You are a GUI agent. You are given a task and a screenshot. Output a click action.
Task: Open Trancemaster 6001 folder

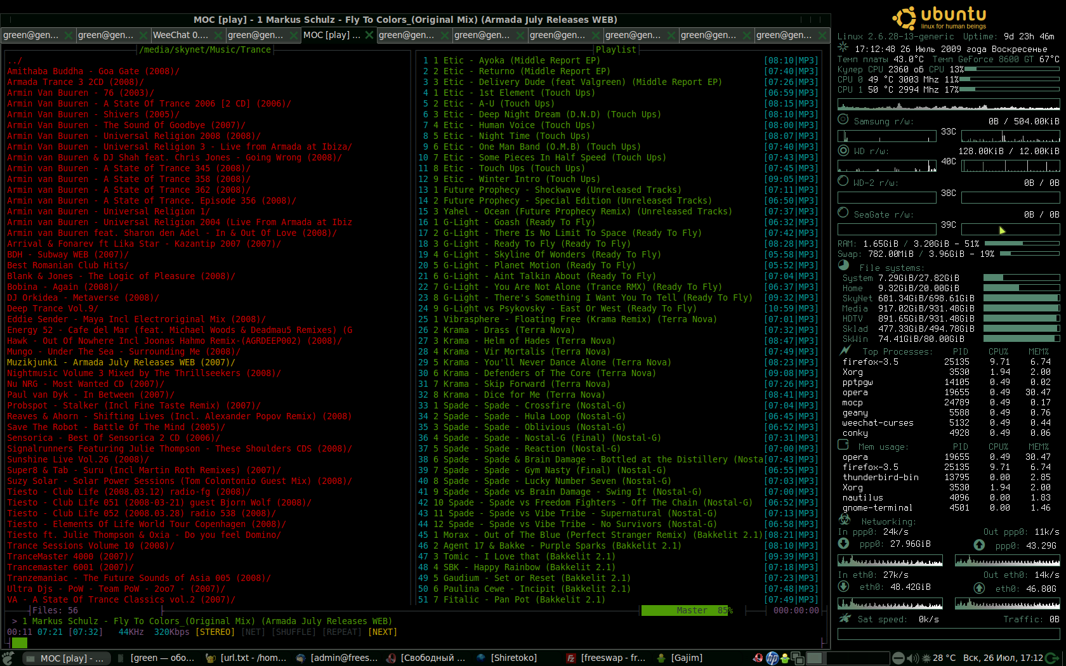pos(70,567)
